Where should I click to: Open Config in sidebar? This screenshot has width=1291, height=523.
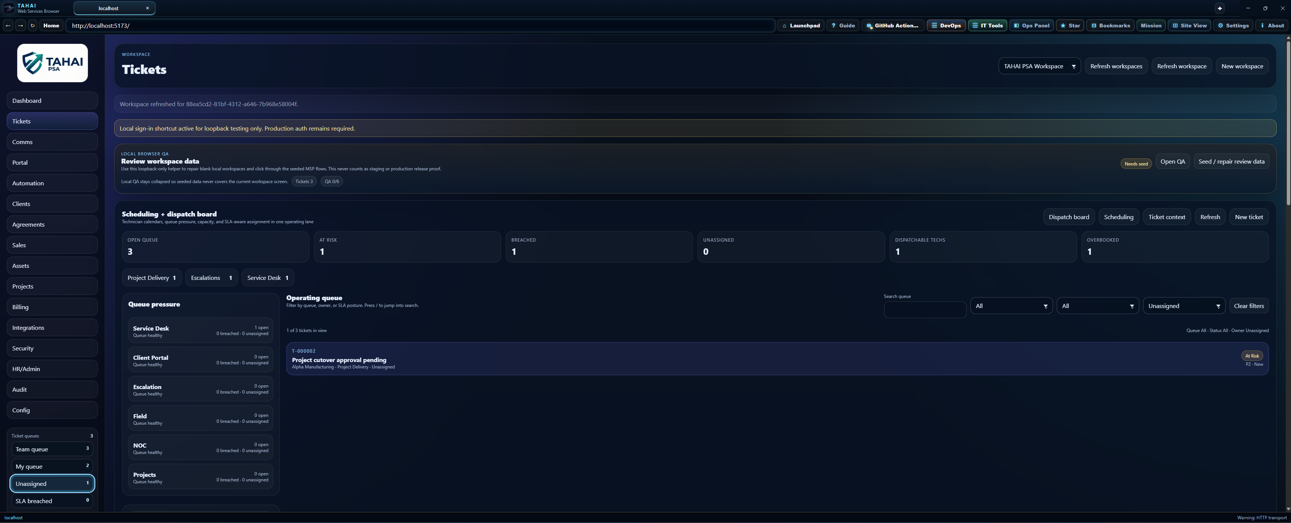point(52,410)
